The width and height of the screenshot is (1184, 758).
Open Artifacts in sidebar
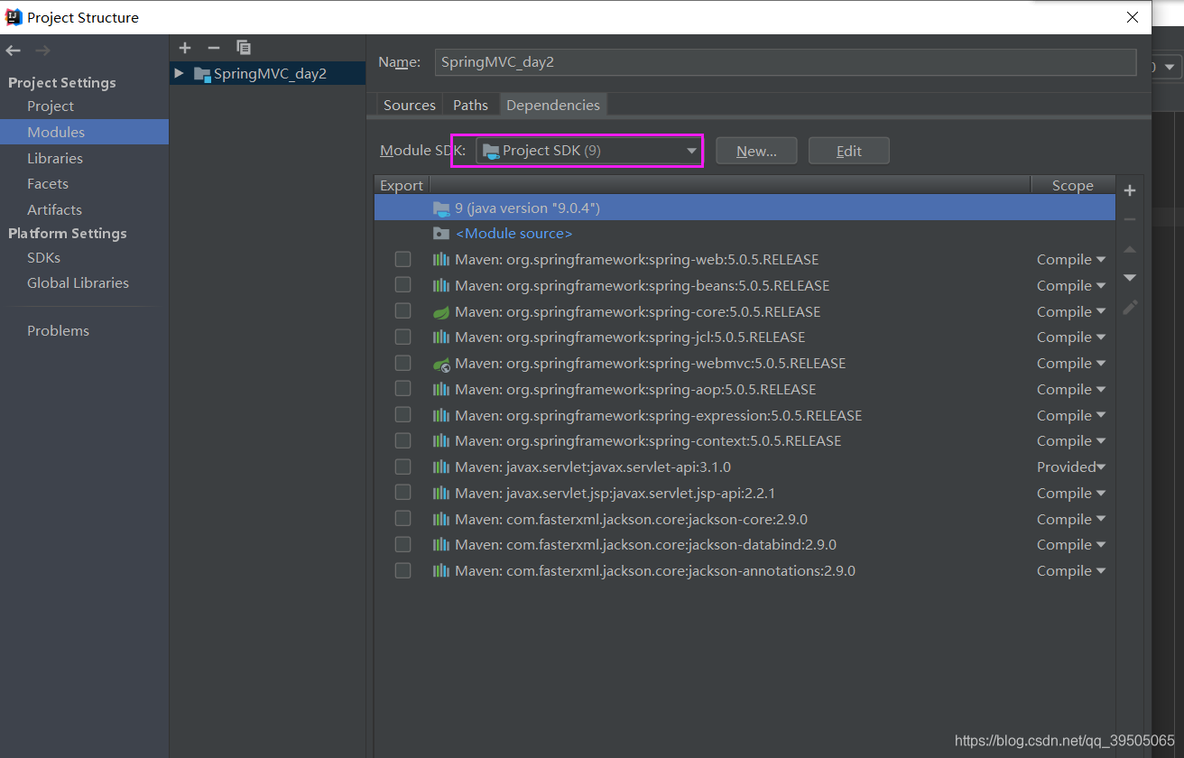(54, 210)
